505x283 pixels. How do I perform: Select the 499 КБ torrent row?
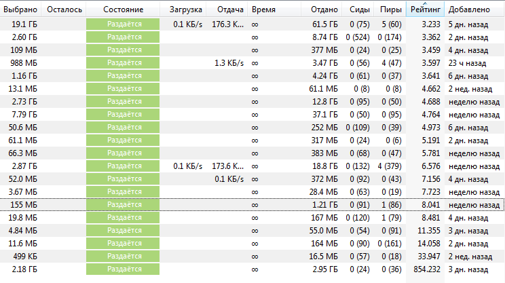(252, 257)
